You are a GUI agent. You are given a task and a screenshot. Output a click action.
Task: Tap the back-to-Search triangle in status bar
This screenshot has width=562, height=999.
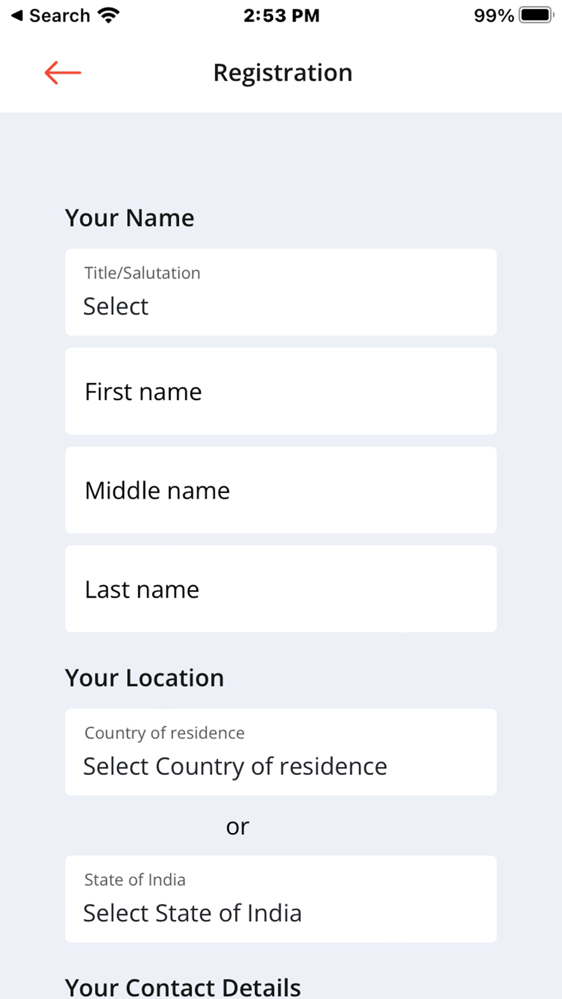pos(17,15)
